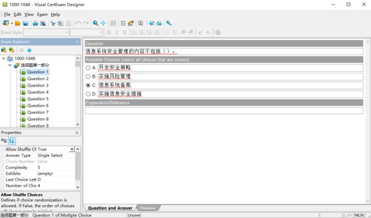The image size is (371, 218).
Task: Click the Copy toolbar icon
Action: click(x=61, y=23)
